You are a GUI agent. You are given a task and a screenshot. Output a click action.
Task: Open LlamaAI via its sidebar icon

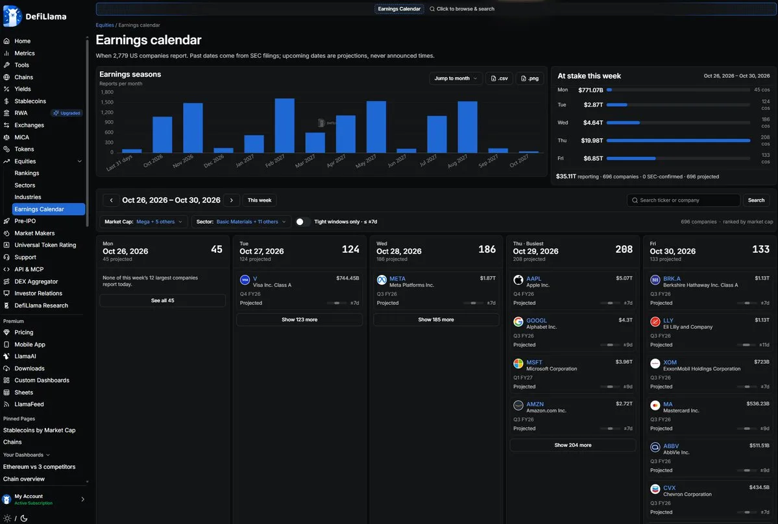pyautogui.click(x=6, y=357)
